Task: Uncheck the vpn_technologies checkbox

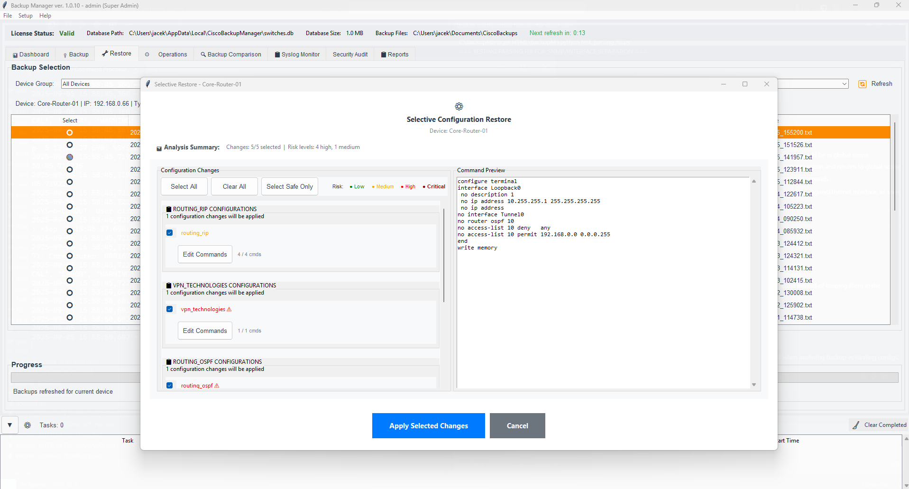Action: point(169,309)
